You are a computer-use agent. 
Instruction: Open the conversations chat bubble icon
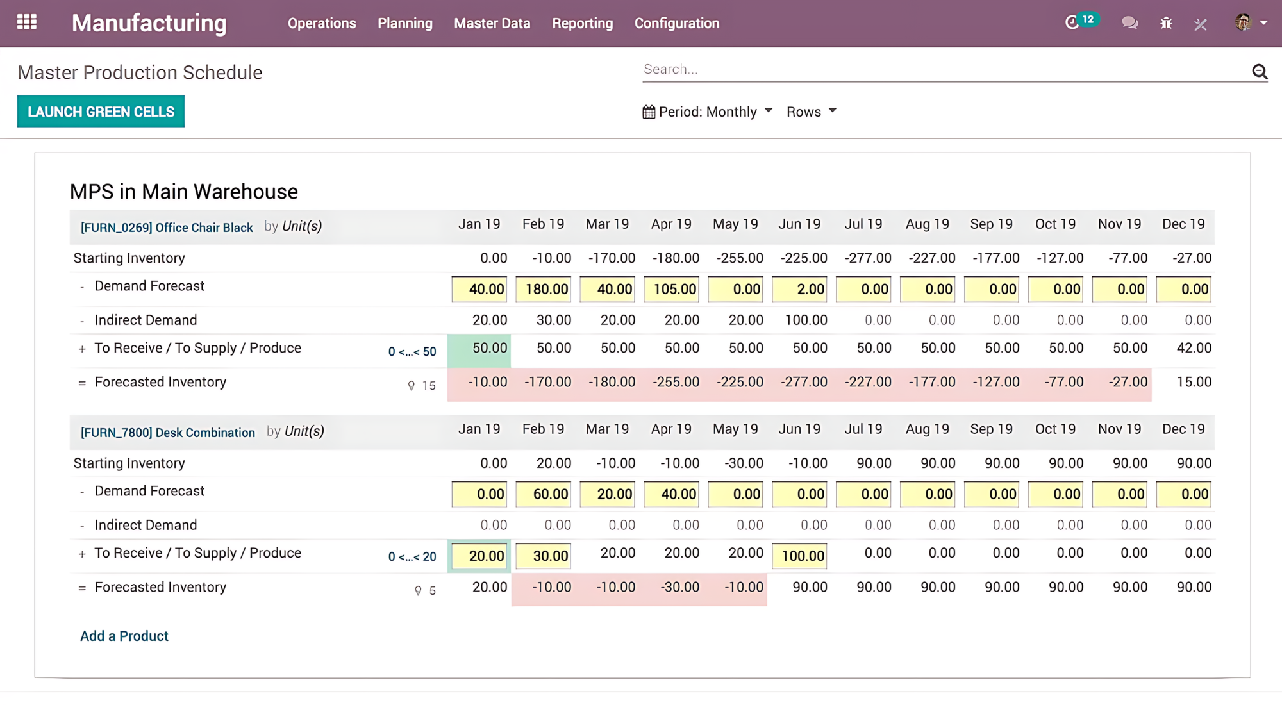[1129, 23]
